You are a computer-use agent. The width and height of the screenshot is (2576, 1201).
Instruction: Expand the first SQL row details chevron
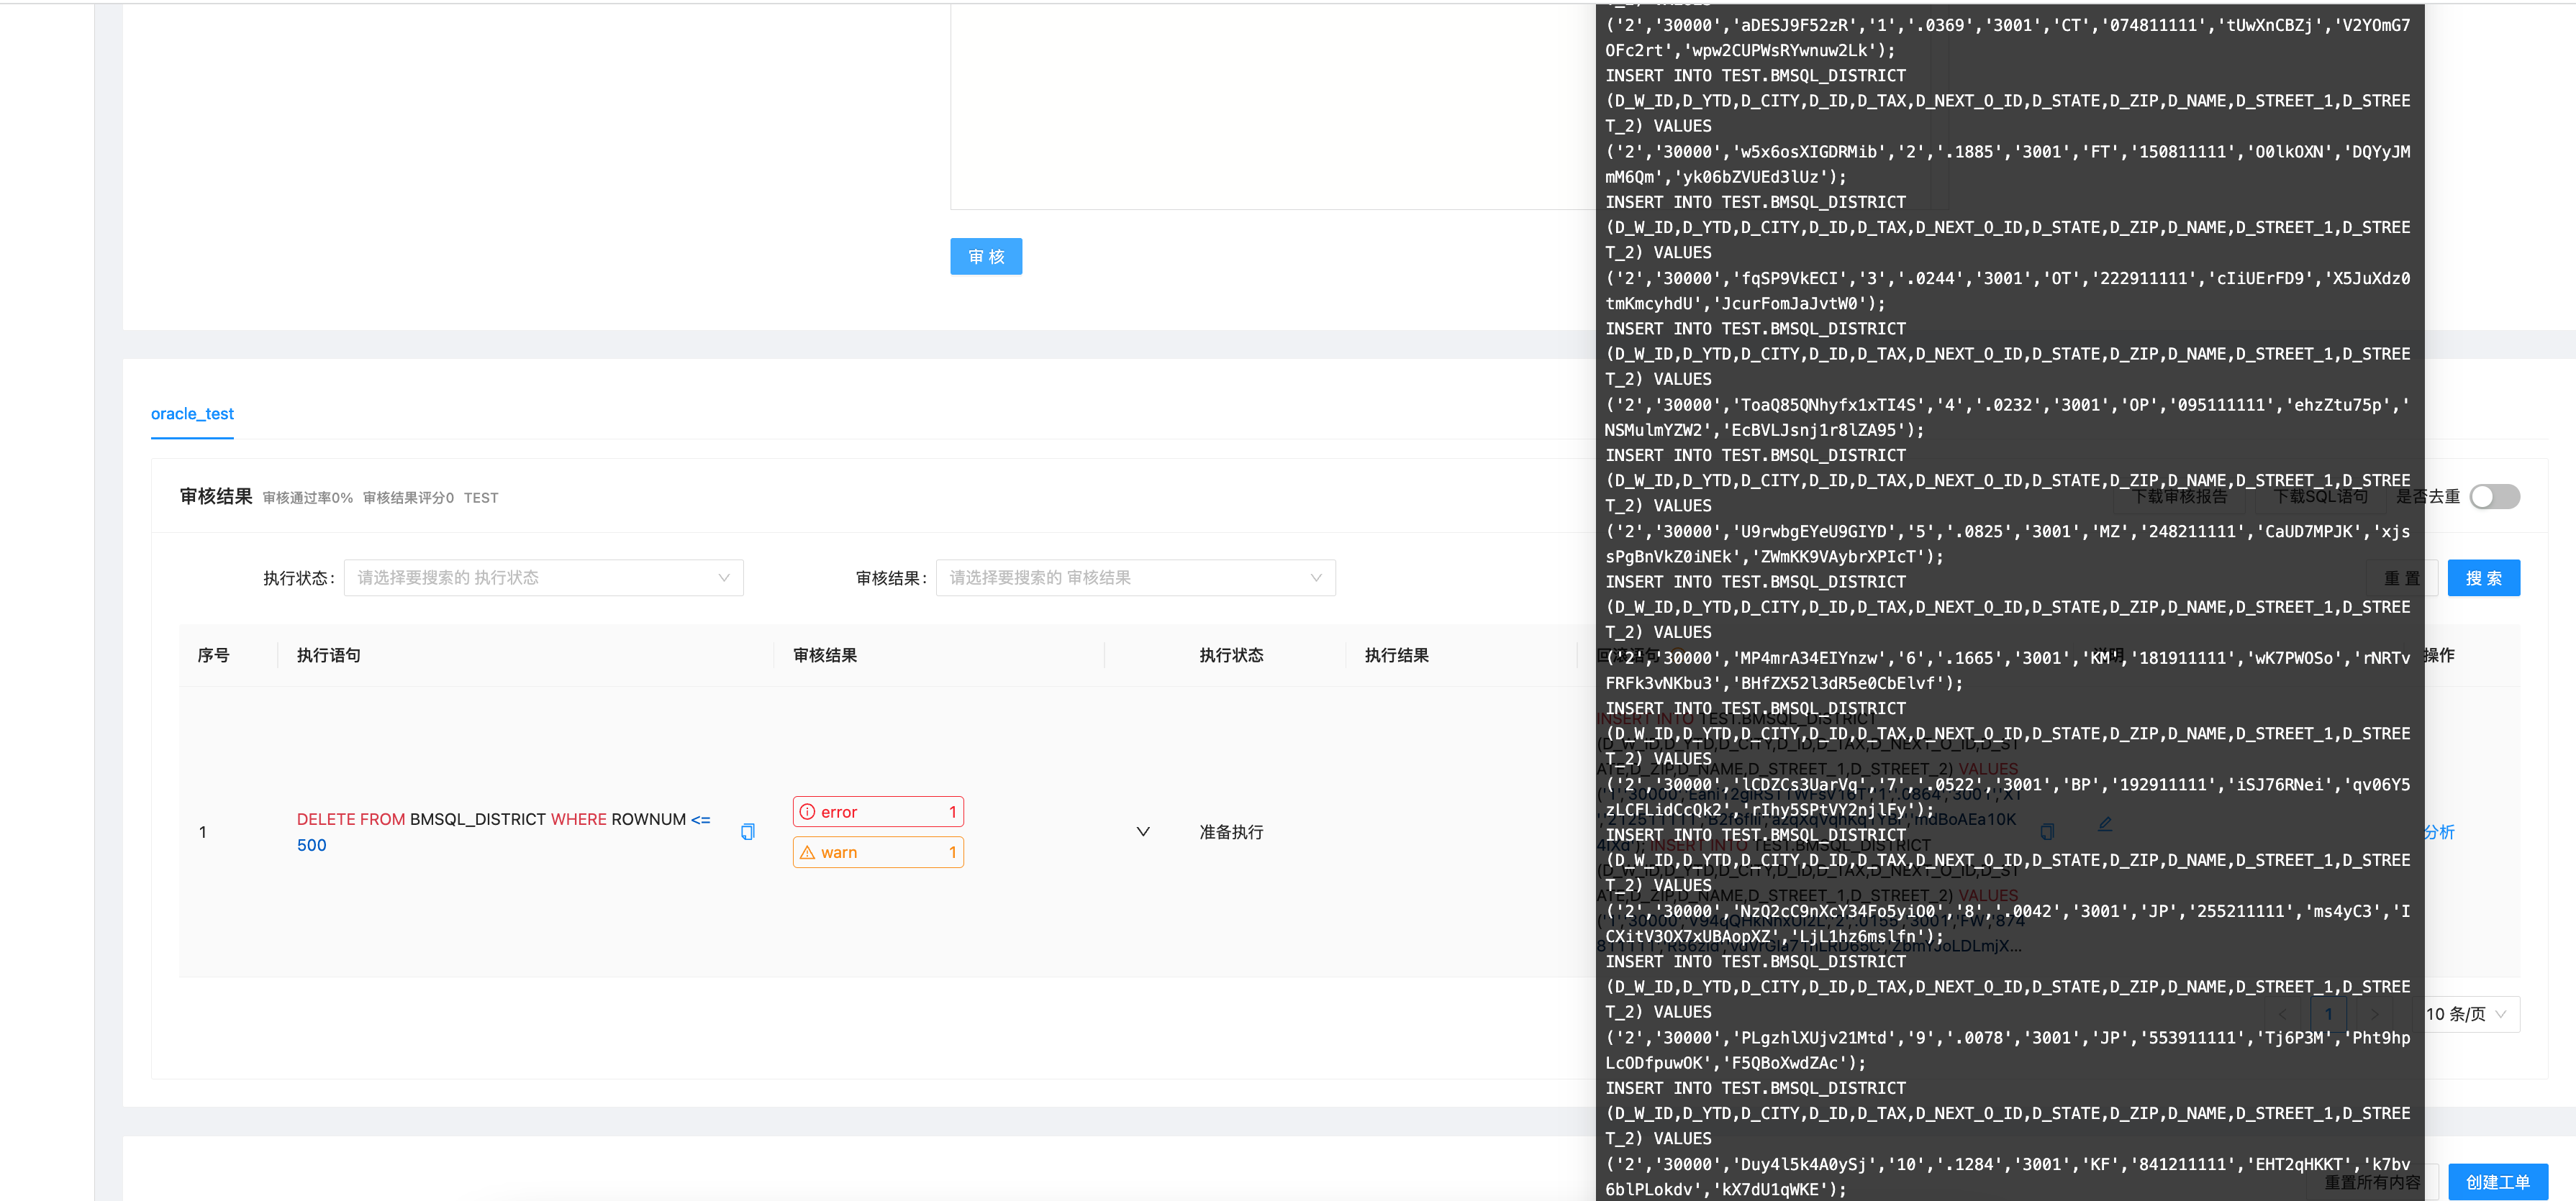(x=1143, y=831)
